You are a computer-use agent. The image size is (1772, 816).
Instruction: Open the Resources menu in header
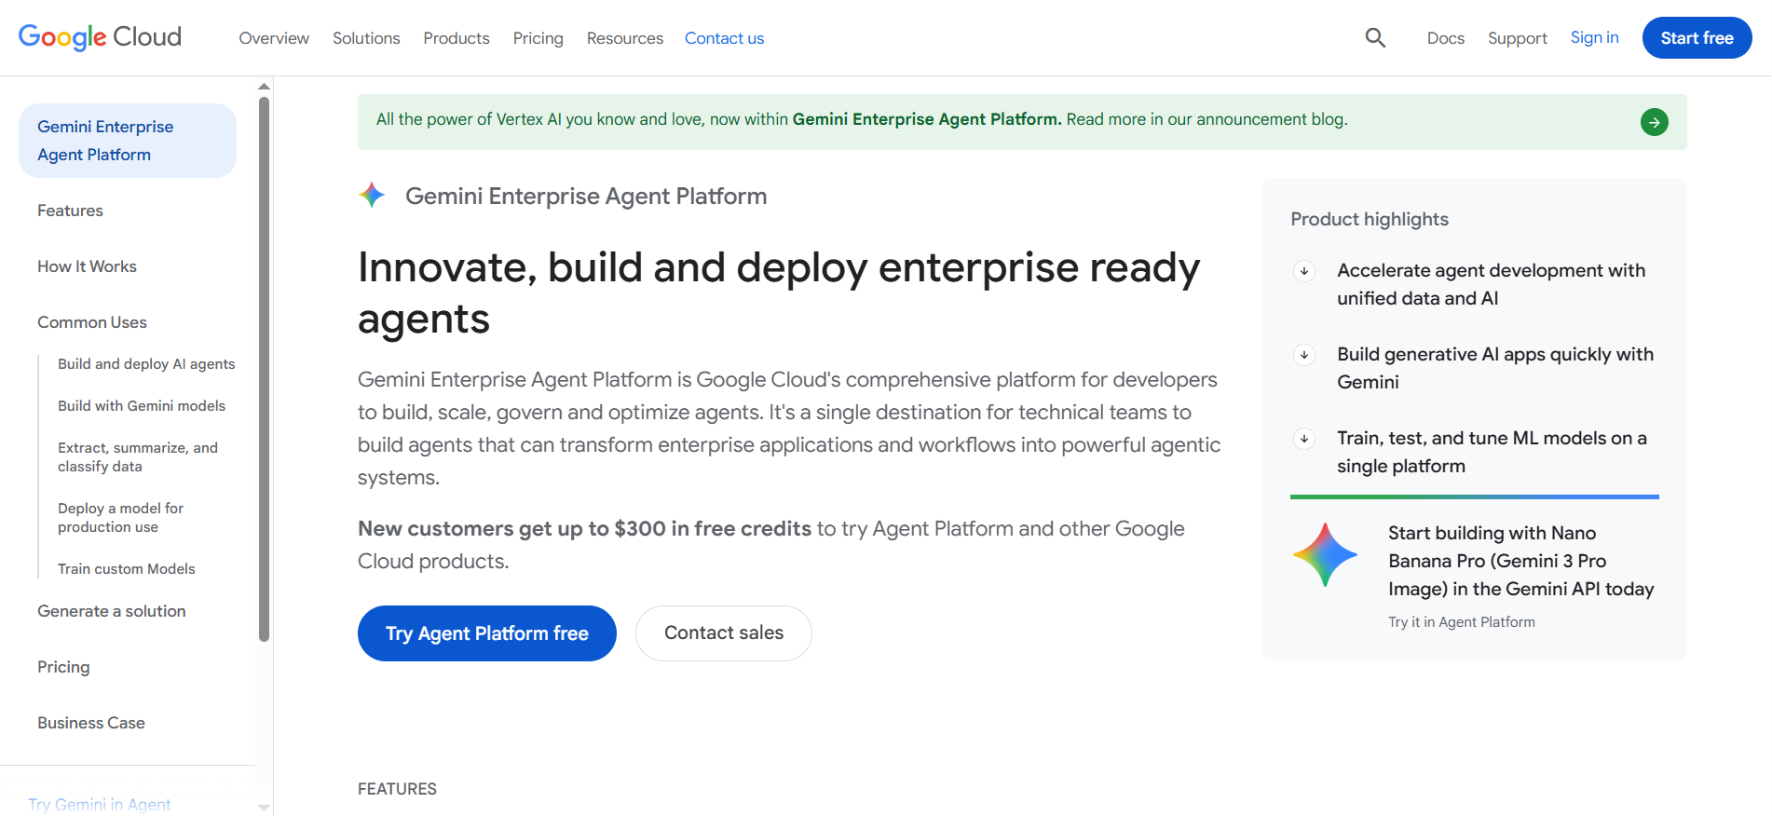coord(624,38)
